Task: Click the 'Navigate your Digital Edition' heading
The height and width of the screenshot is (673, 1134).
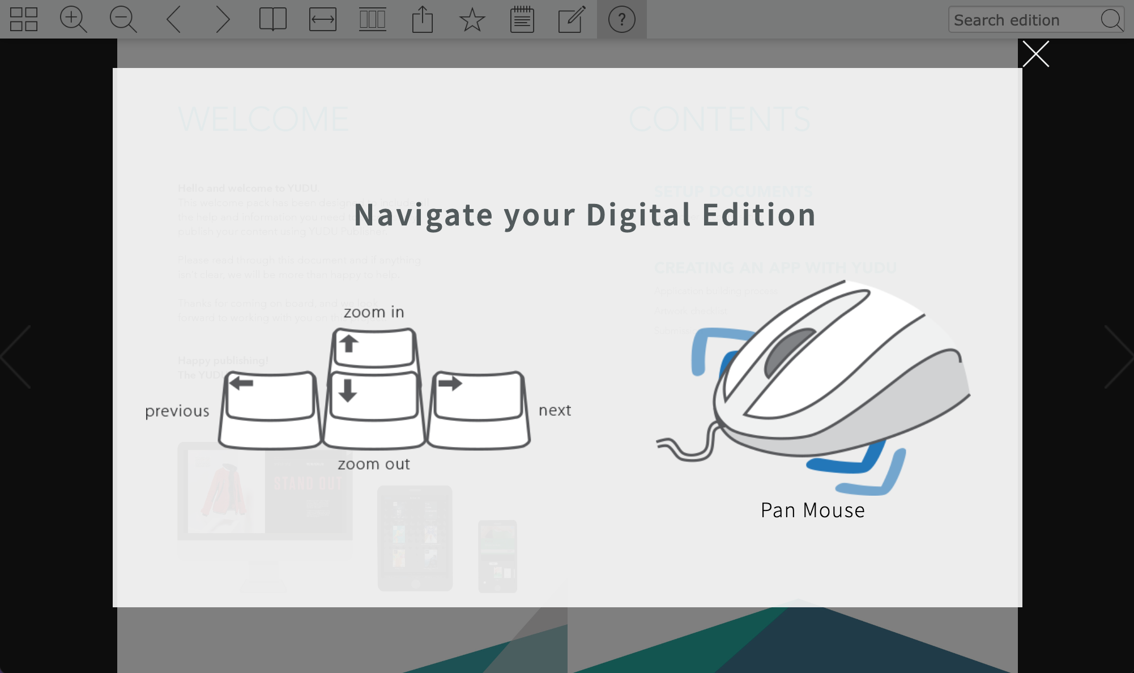Action: (x=585, y=215)
